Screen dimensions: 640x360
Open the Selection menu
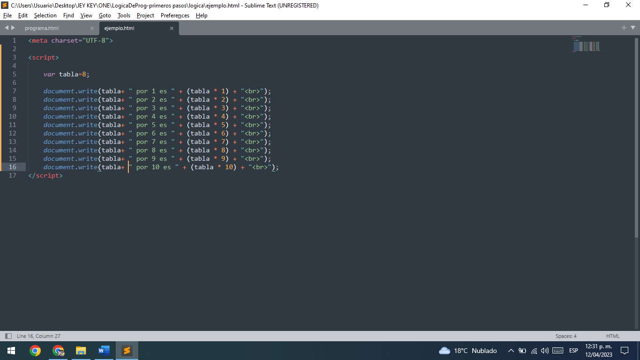45,15
